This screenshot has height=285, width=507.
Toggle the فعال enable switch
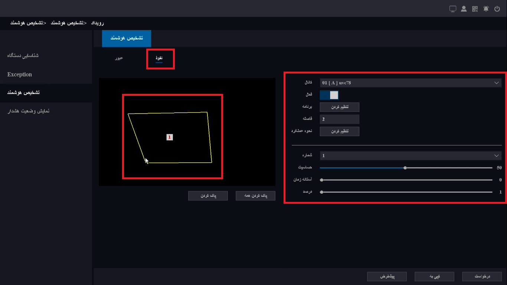(329, 95)
